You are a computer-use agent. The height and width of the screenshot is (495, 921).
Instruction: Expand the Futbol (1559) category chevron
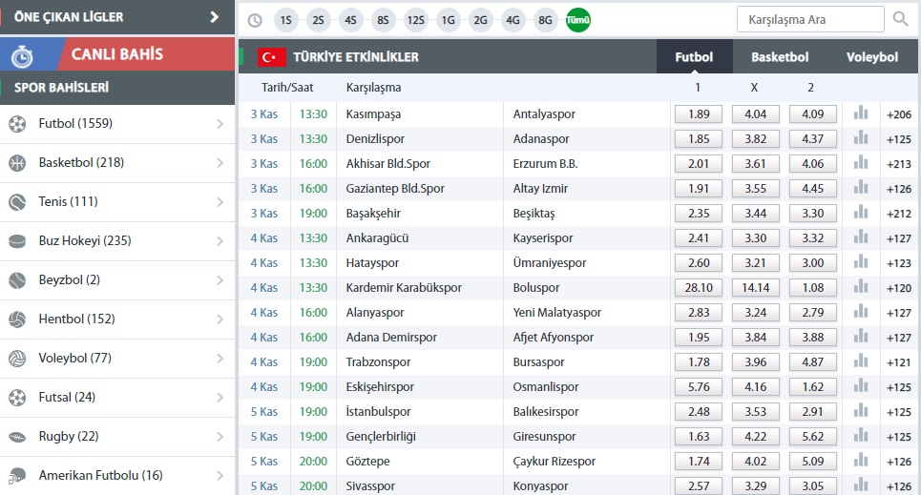click(x=220, y=124)
